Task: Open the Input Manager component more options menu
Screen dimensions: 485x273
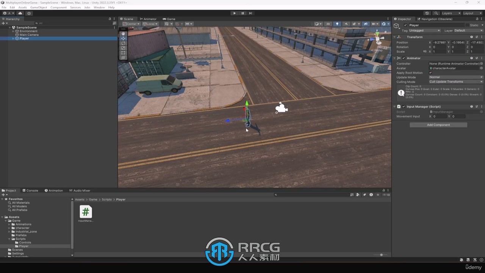Action: coord(482,107)
